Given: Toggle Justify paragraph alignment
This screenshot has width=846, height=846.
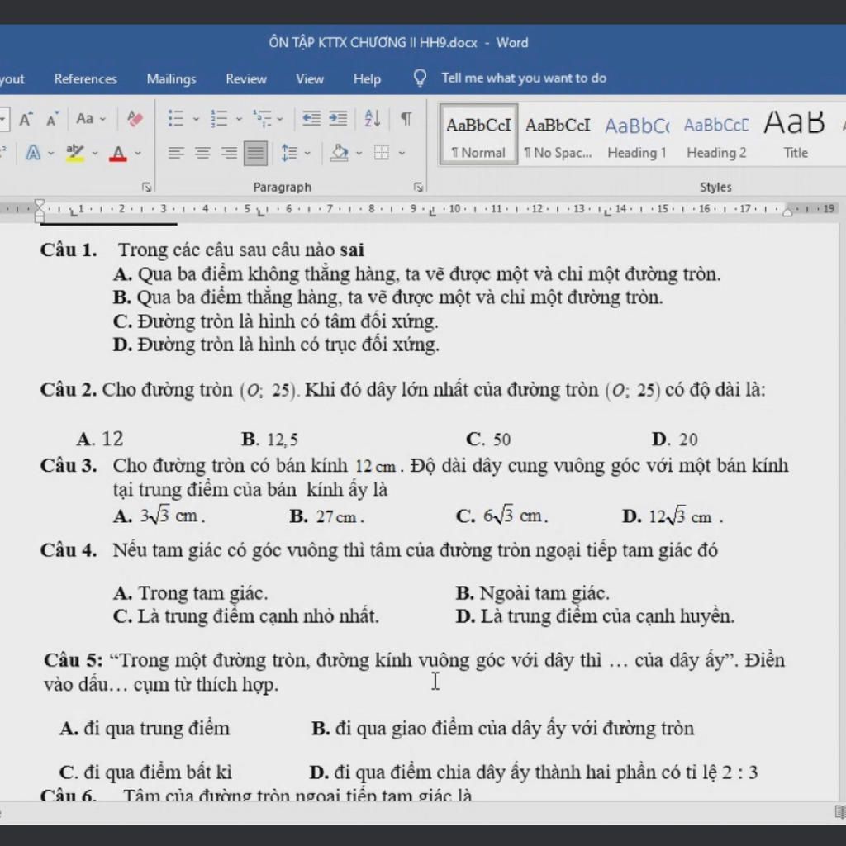Looking at the screenshot, I should pos(255,153).
